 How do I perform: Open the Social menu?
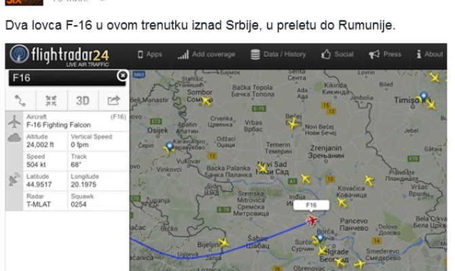pos(338,54)
